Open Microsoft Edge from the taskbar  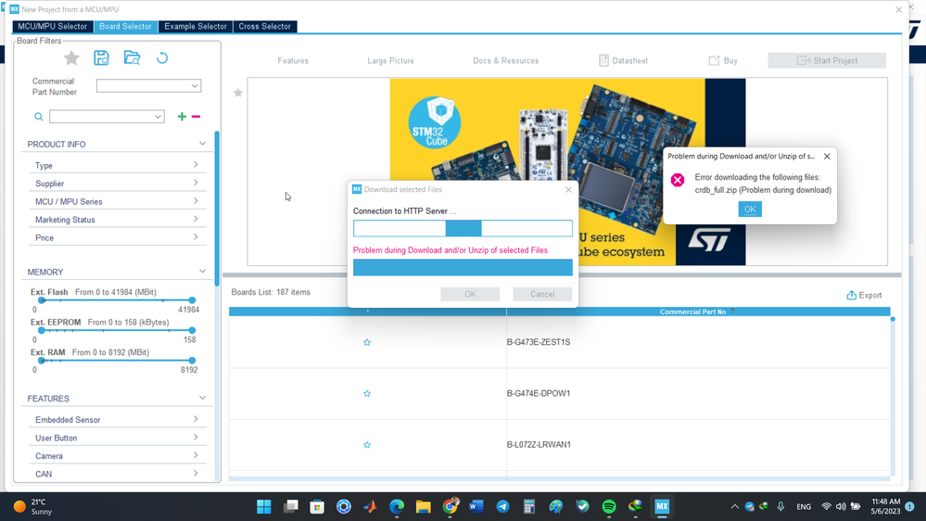[397, 506]
